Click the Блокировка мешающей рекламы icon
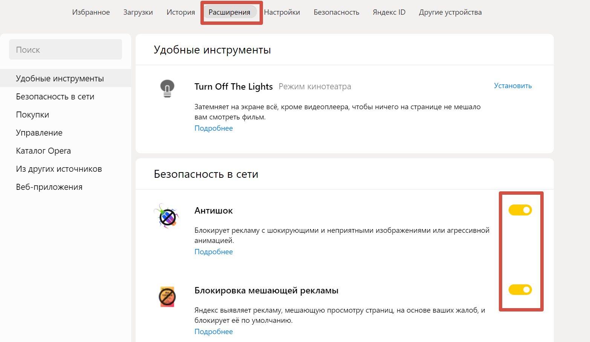Screen dimensions: 590x342 coord(167,297)
